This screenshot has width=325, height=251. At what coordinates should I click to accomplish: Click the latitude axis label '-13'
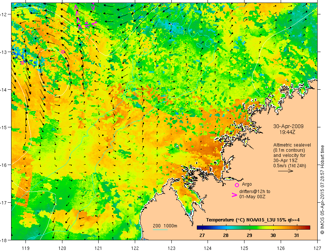click(x=4, y=52)
